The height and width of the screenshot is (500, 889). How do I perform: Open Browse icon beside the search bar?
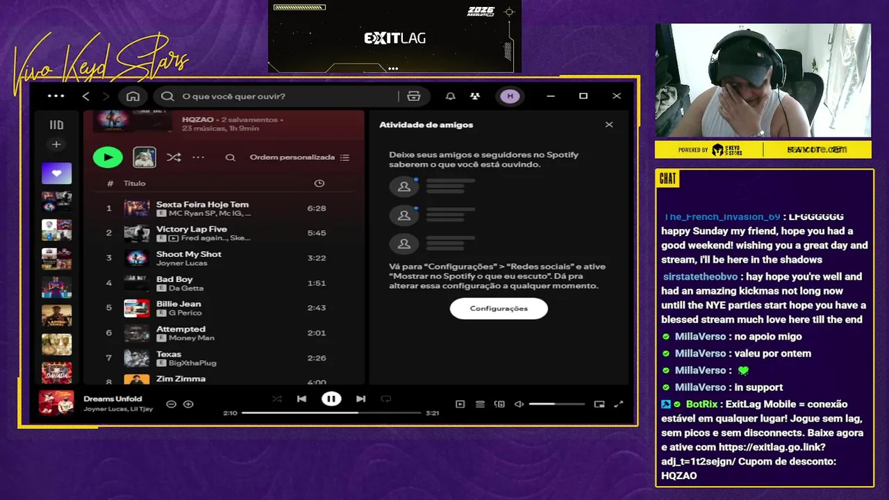[x=414, y=96]
